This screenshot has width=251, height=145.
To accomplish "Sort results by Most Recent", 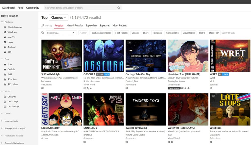I will coord(119,25).
